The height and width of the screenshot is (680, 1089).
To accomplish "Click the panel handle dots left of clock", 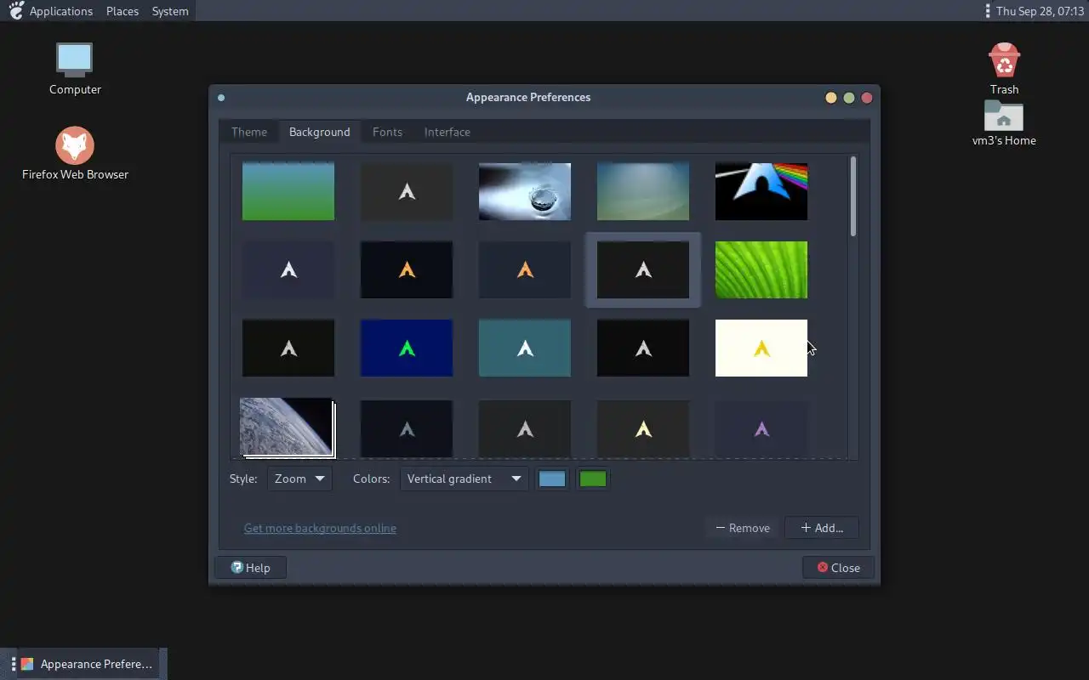I will coord(987,11).
